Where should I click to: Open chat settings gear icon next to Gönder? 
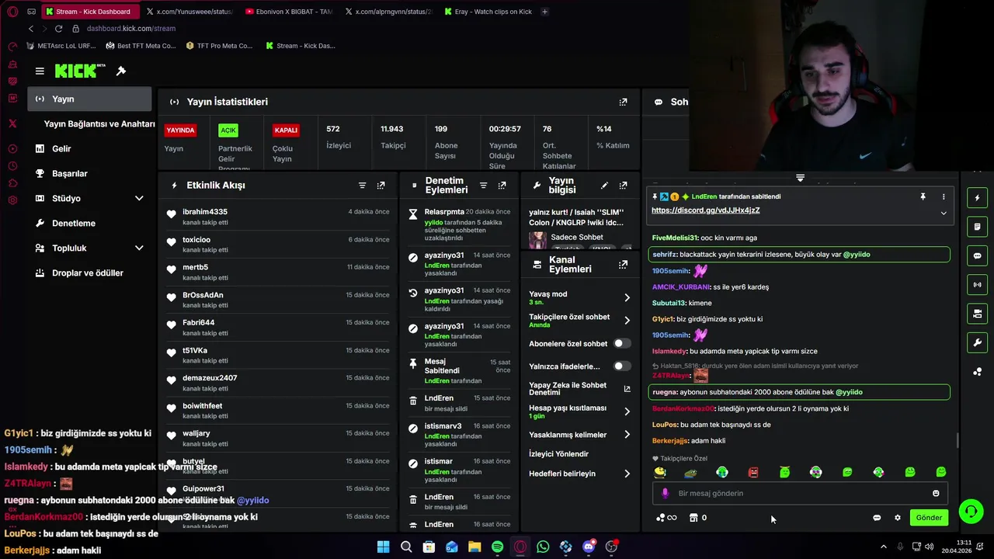898,518
